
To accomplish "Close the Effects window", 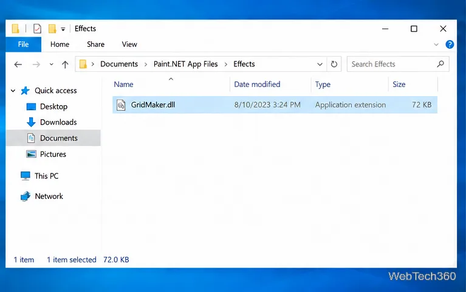I will point(443,29).
